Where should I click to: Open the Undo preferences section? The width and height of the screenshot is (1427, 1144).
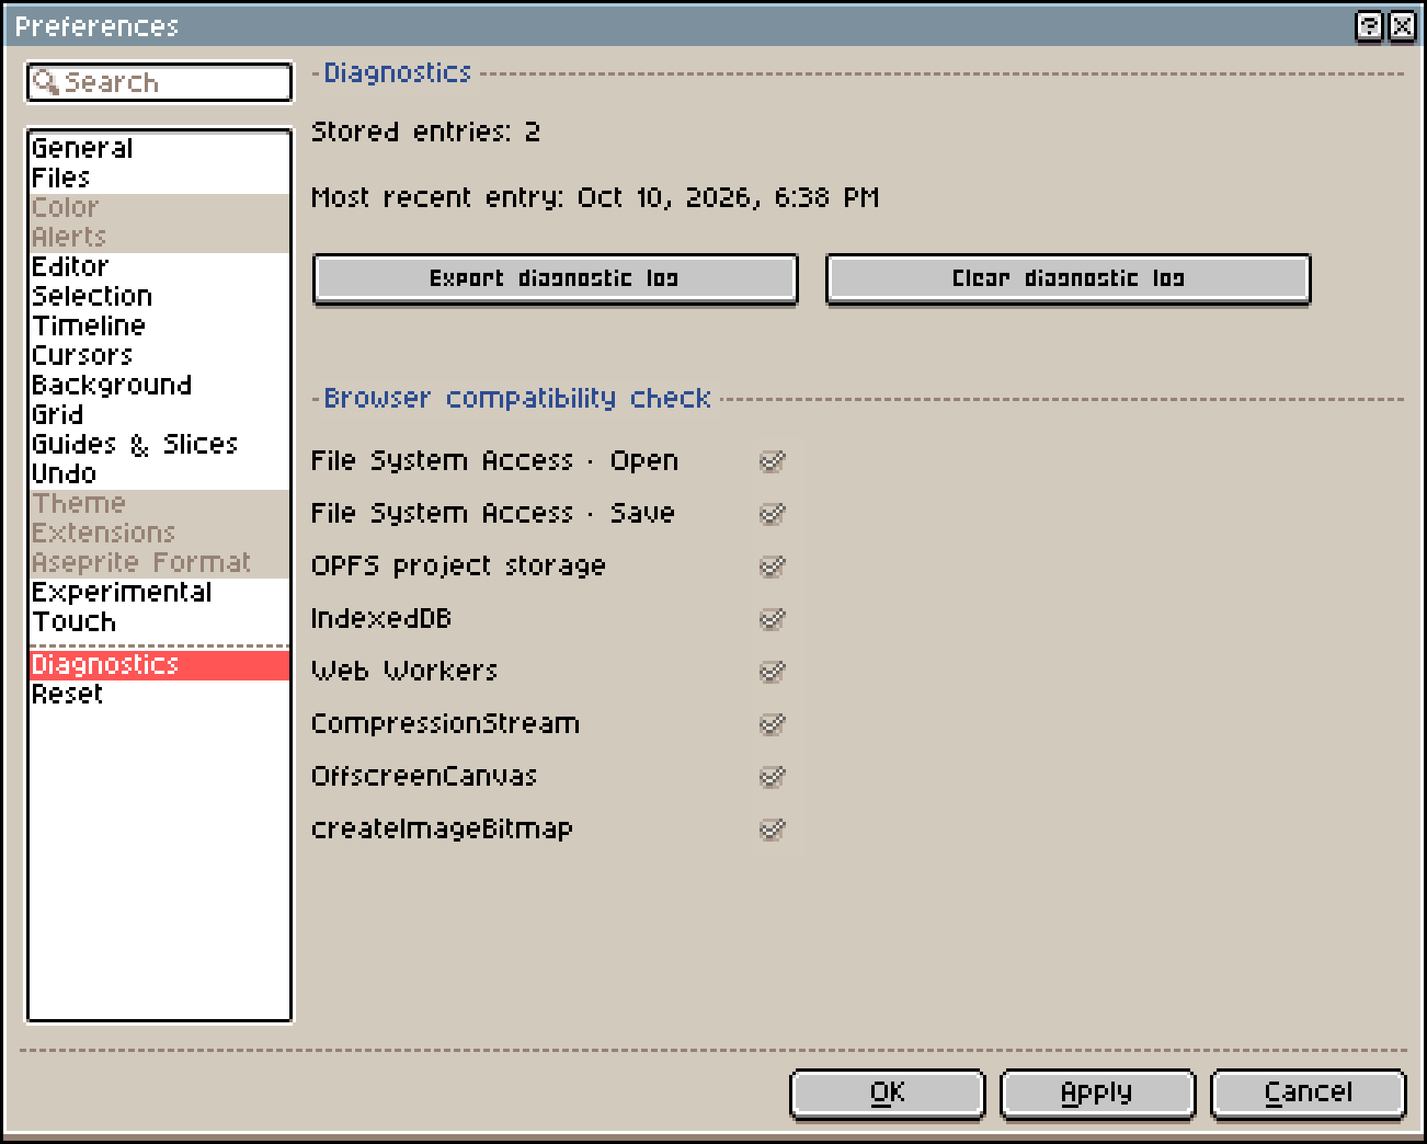click(159, 474)
